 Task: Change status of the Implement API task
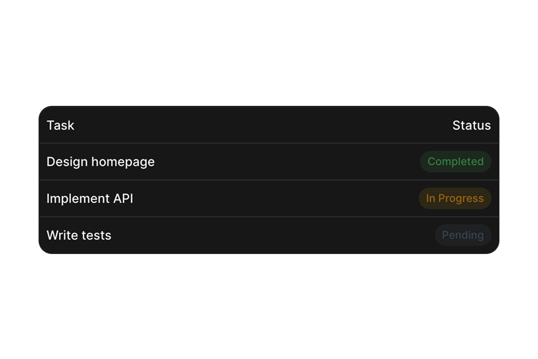[x=455, y=198]
